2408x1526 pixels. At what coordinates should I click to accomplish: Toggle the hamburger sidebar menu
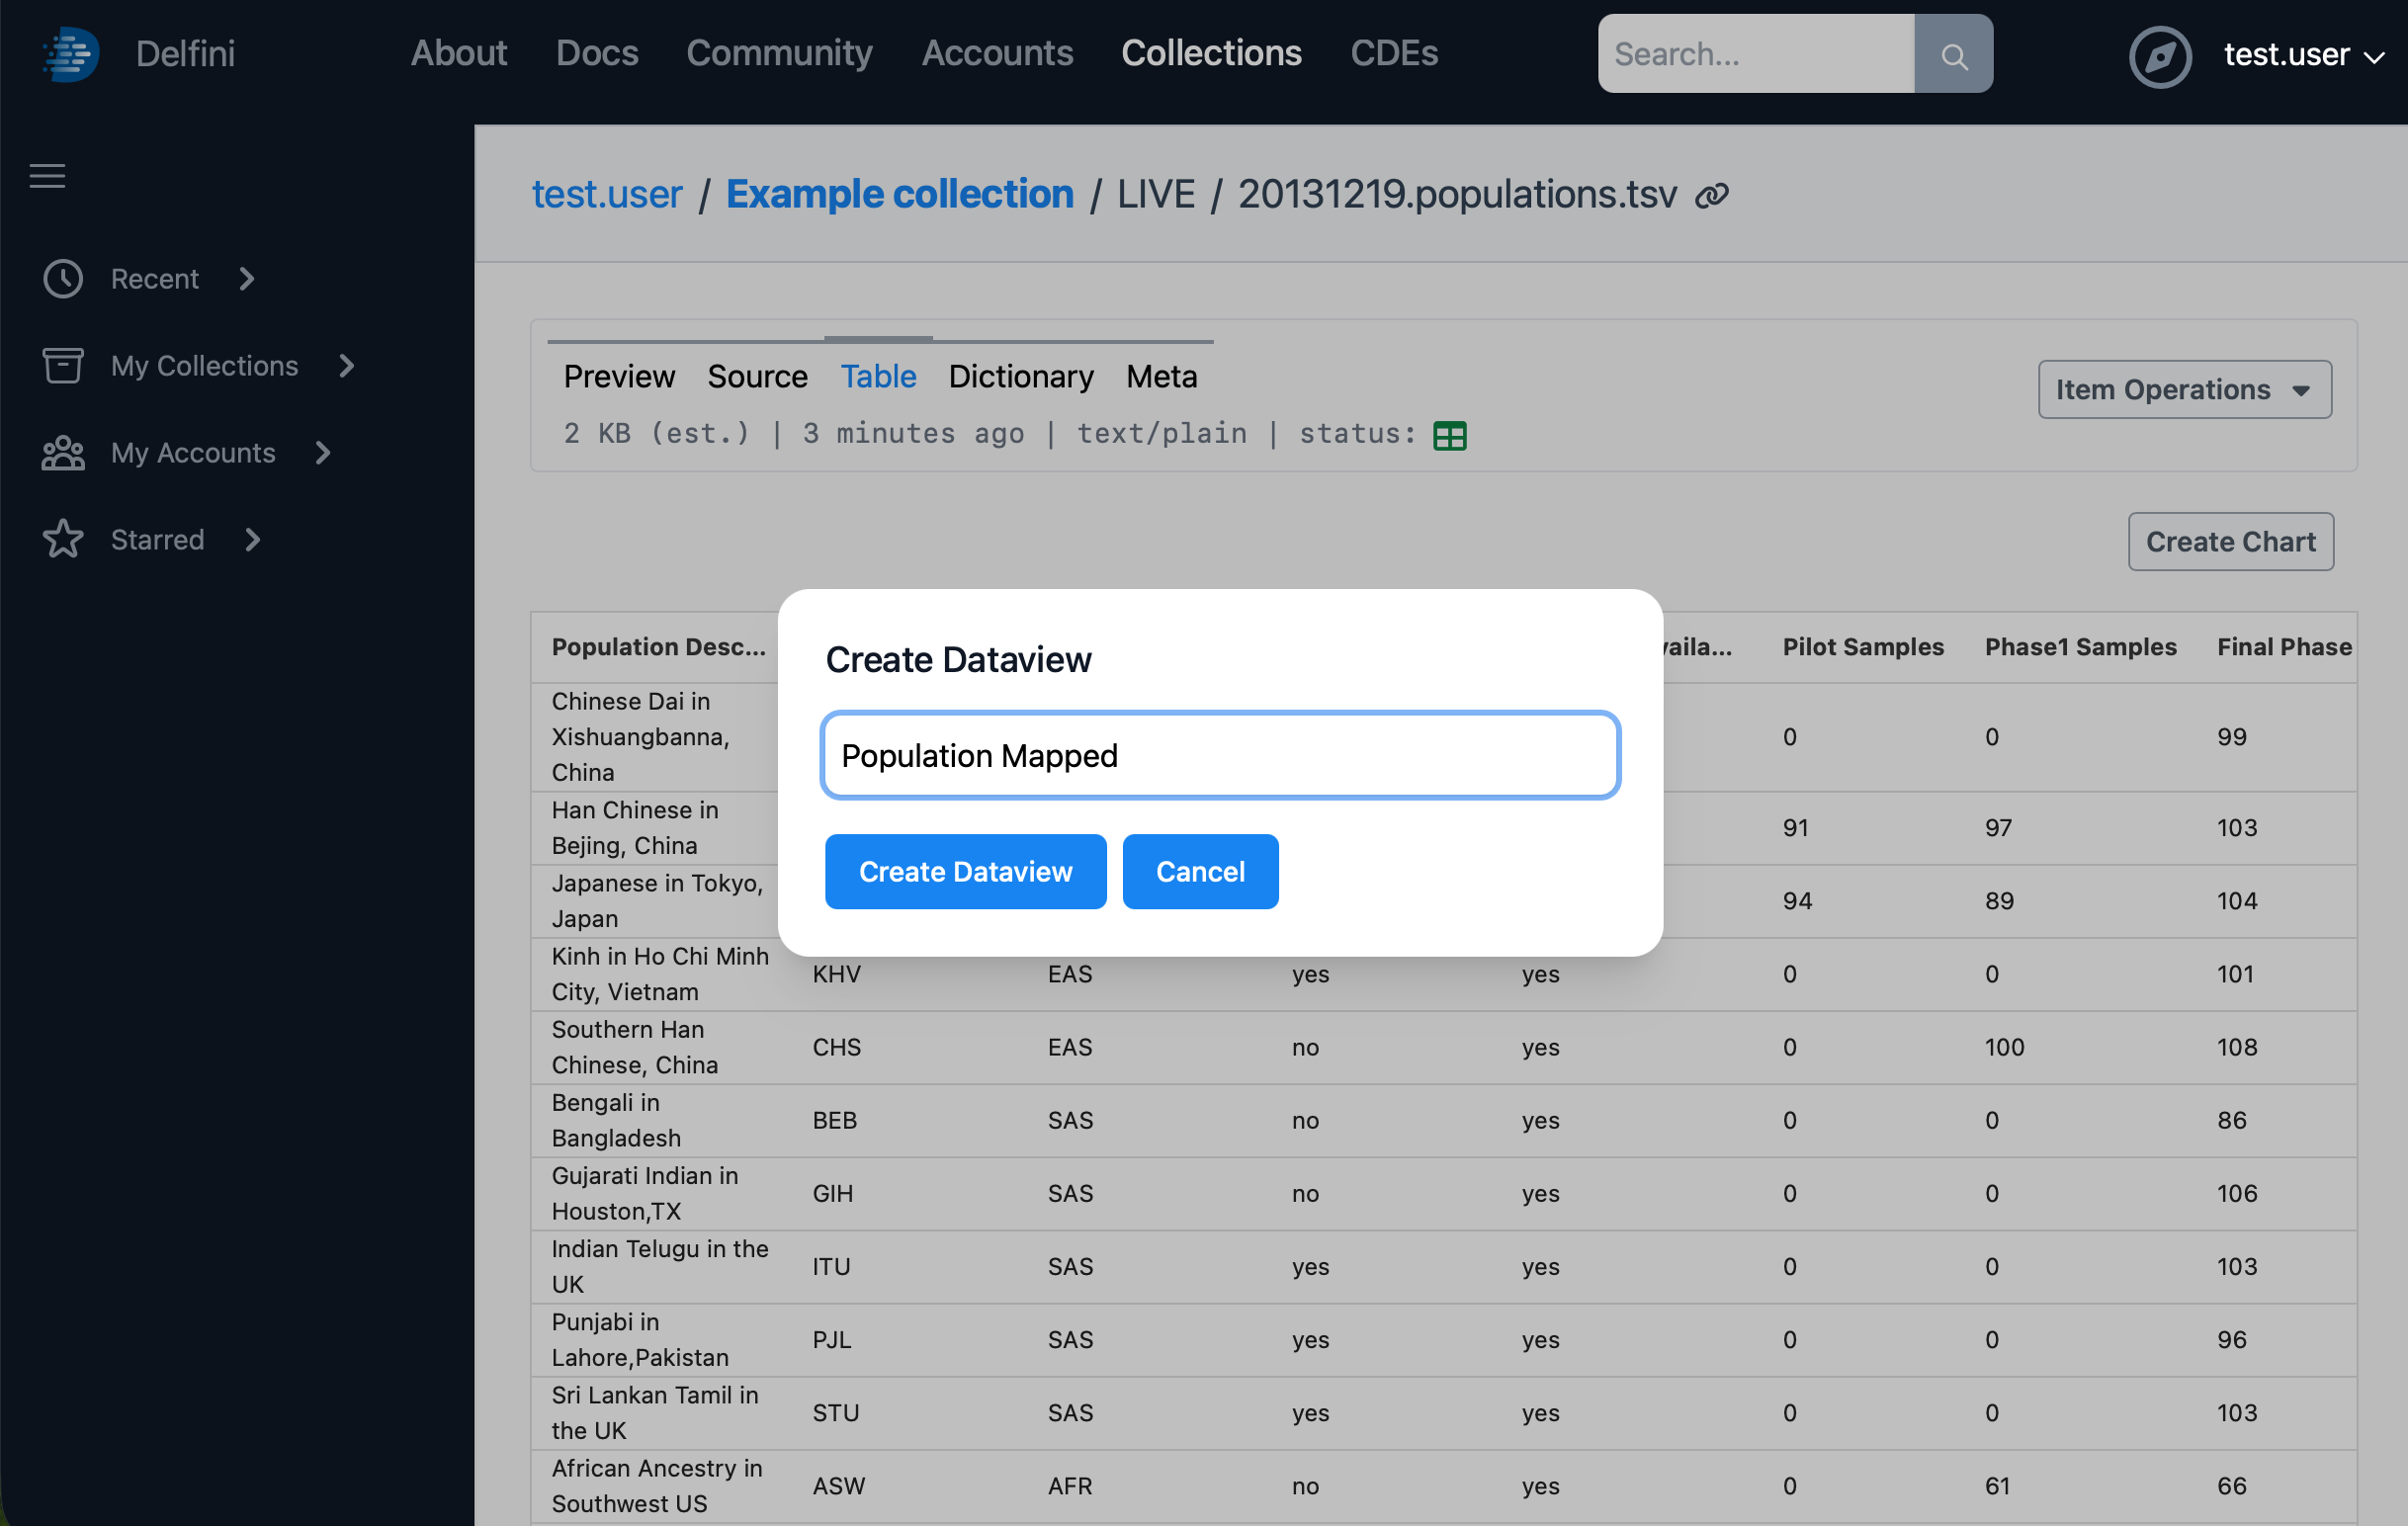(x=47, y=176)
